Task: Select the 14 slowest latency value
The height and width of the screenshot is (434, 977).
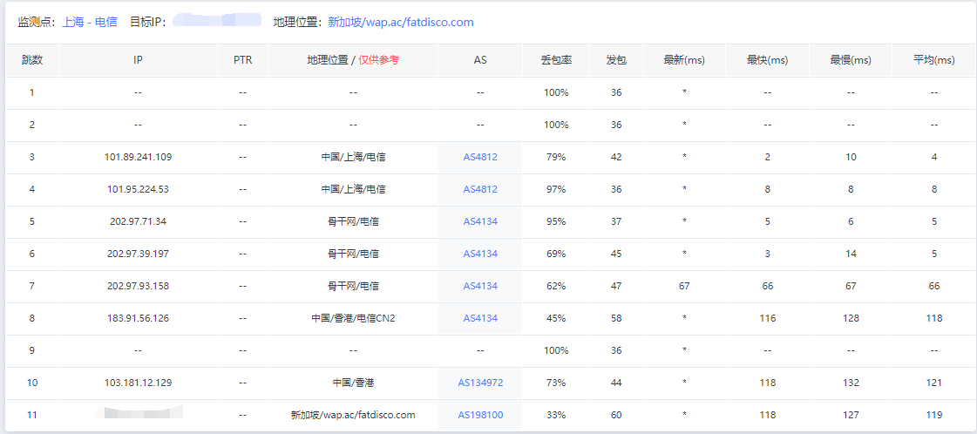Action: [x=851, y=254]
